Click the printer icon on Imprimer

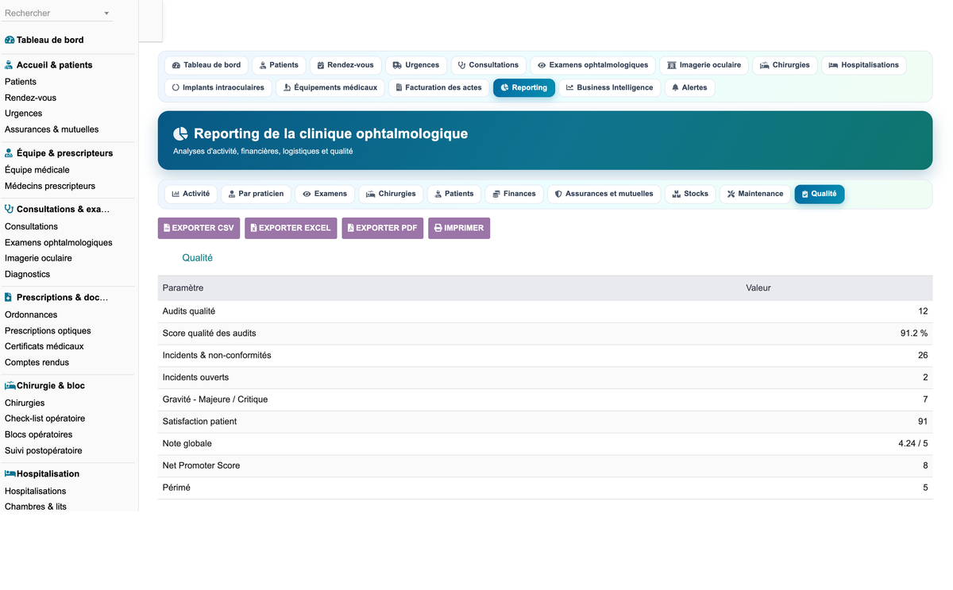tap(438, 228)
